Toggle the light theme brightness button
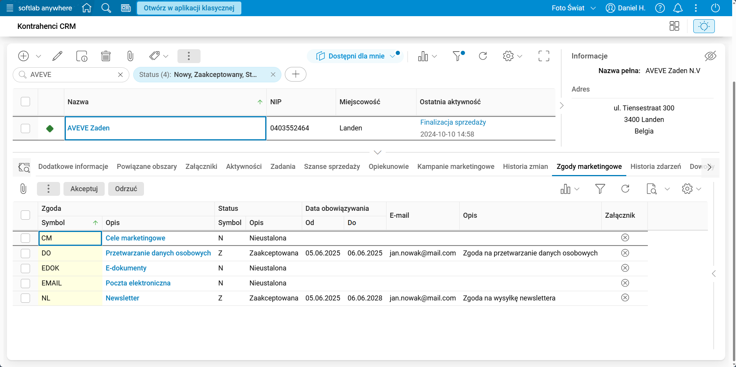The width and height of the screenshot is (736, 367). coord(704,26)
